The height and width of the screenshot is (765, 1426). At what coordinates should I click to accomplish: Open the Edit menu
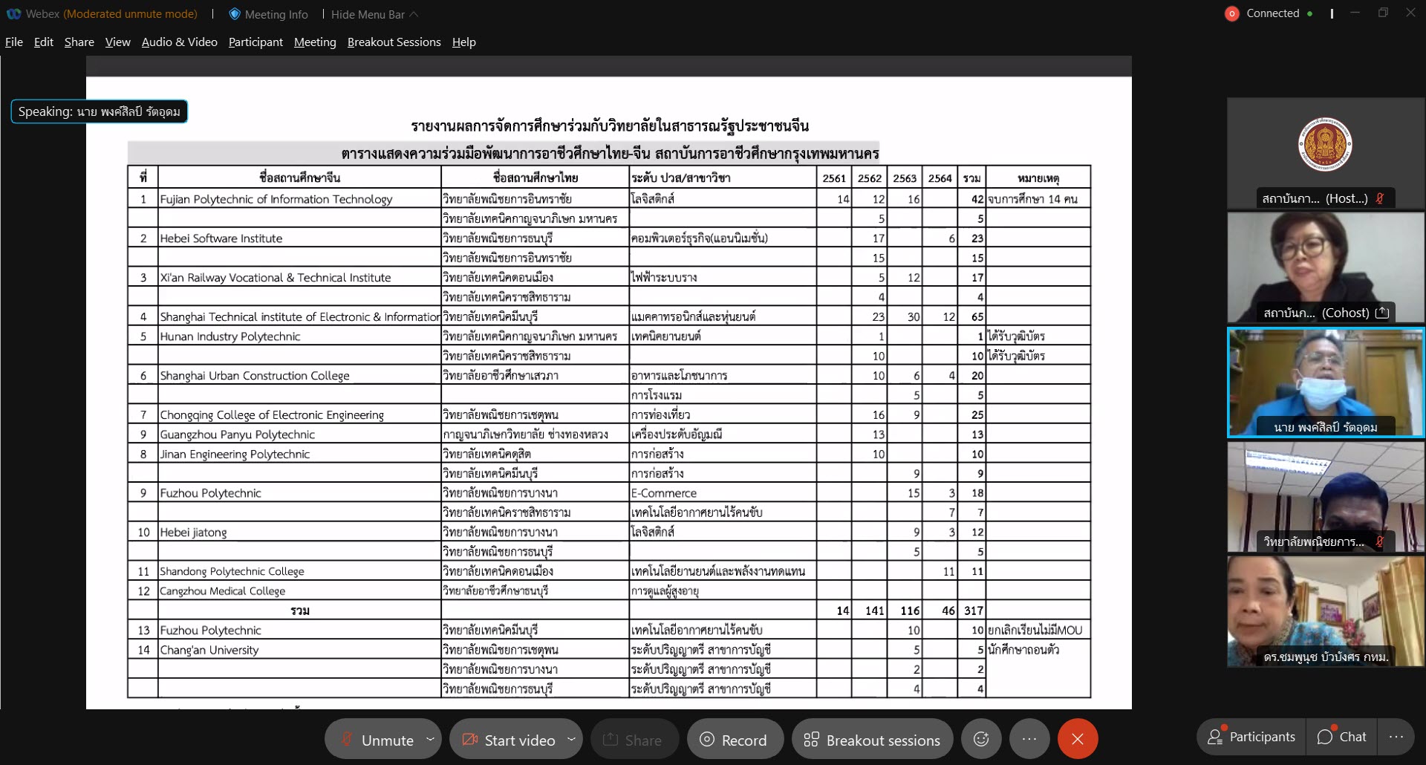pos(44,42)
